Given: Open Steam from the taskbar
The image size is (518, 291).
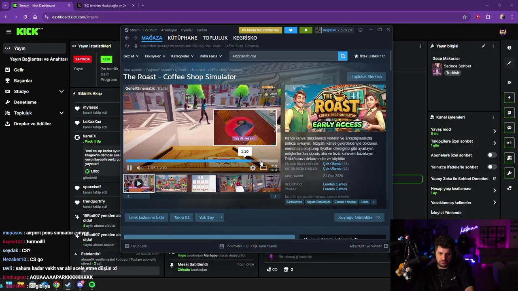Looking at the screenshot, I should [x=68, y=285].
